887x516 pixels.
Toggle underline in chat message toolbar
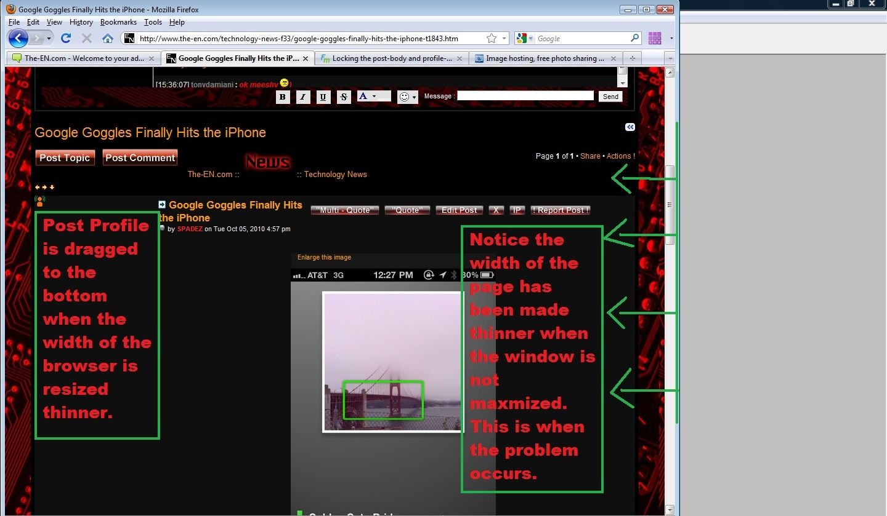click(x=323, y=97)
